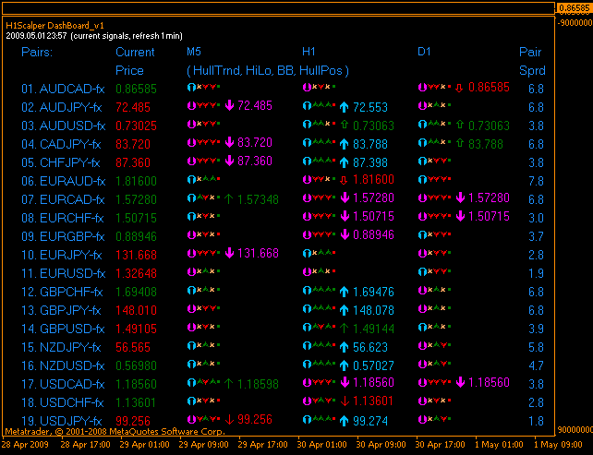
Task: Select the 01. AUDCAD-fx pair label
Action: [63, 89]
